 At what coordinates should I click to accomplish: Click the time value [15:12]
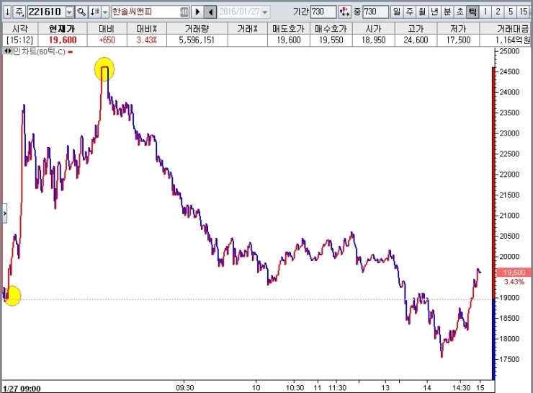(x=19, y=40)
